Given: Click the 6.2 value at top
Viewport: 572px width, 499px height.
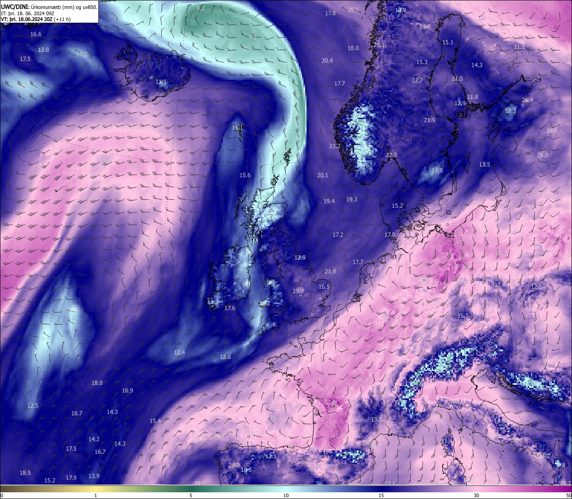Looking at the screenshot, I should [201, 9].
